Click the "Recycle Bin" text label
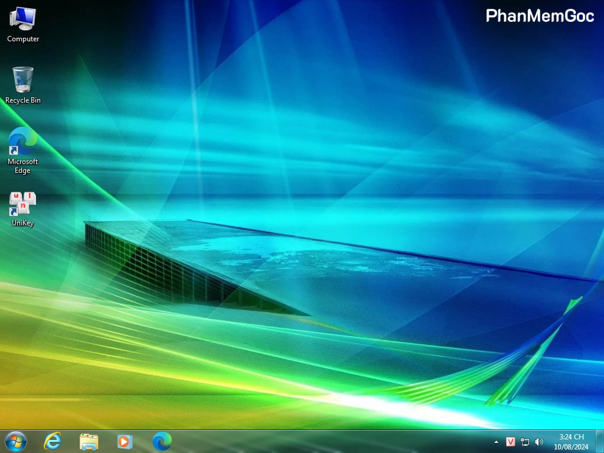 pos(23,100)
